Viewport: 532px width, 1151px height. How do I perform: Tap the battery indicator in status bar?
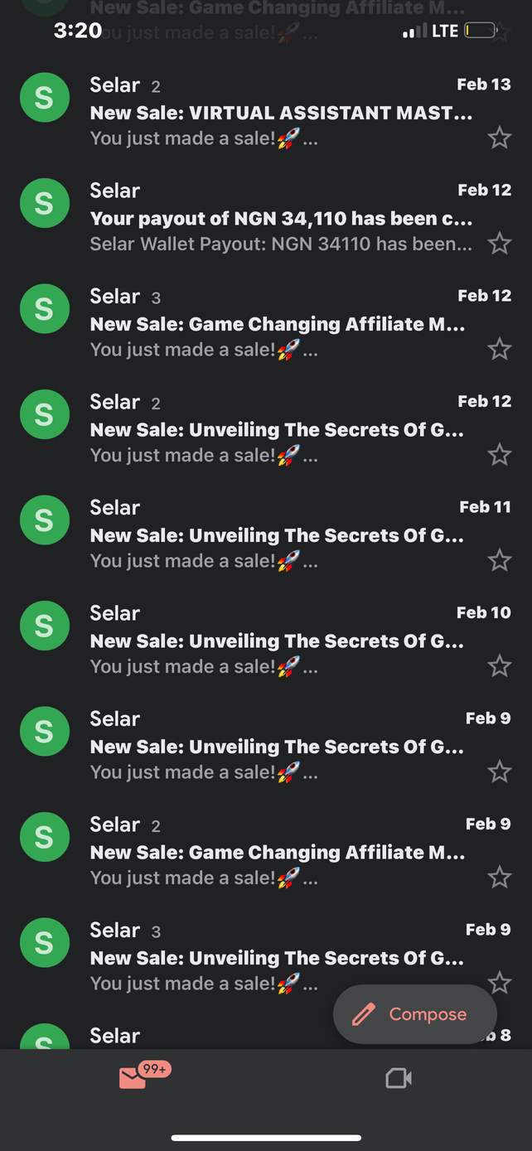coord(480,31)
